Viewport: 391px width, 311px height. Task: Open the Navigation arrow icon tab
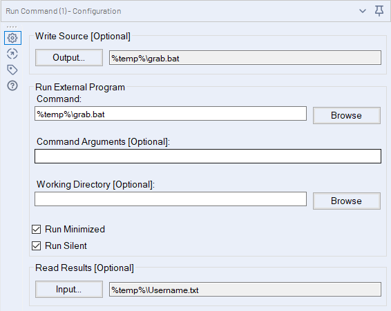[12, 54]
